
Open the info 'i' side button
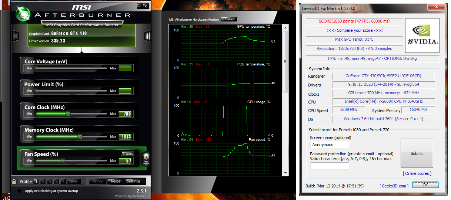click(148, 36)
